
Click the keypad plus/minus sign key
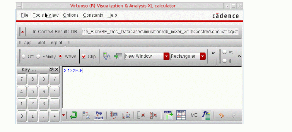(33, 116)
